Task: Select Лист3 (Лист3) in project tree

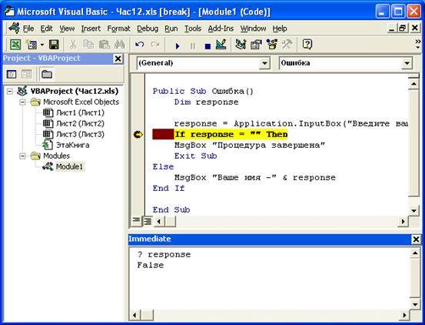Action: (80, 135)
